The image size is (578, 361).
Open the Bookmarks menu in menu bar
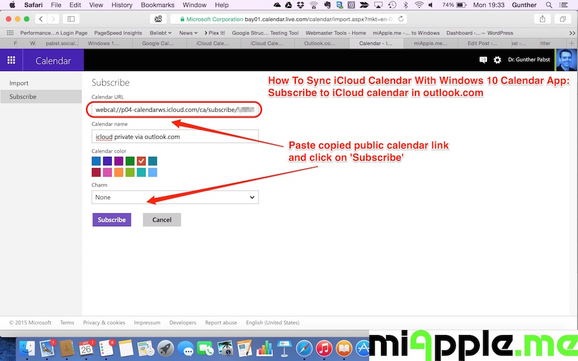coord(157,5)
